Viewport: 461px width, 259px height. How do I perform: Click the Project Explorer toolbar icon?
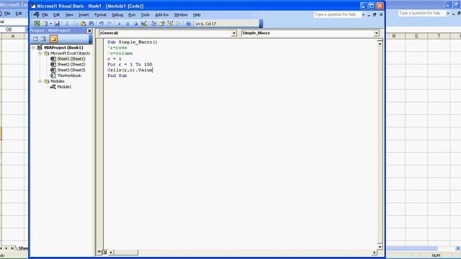pyautogui.click(x=153, y=24)
